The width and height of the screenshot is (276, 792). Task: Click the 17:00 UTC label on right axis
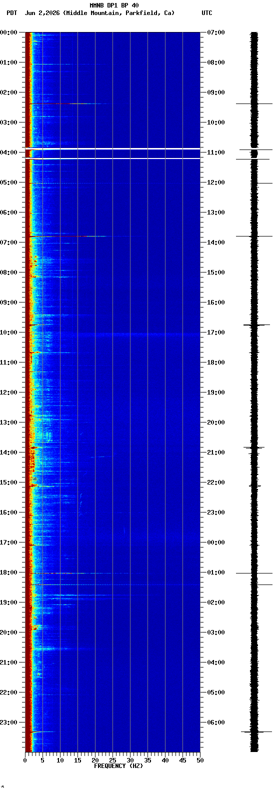click(216, 332)
